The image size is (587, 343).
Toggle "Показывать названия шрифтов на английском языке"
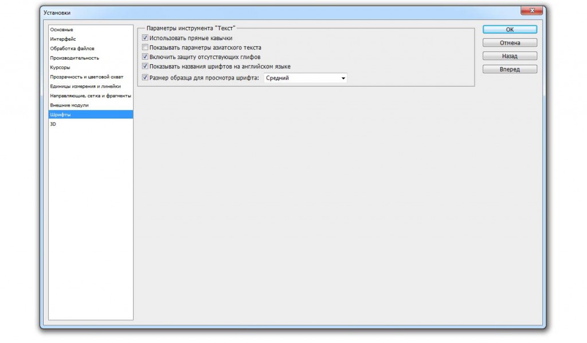[145, 66]
